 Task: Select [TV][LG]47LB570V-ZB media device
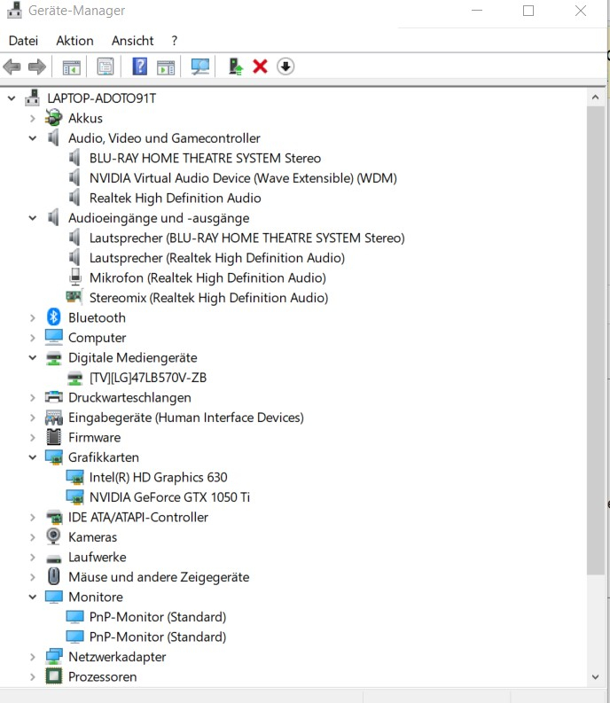point(148,378)
